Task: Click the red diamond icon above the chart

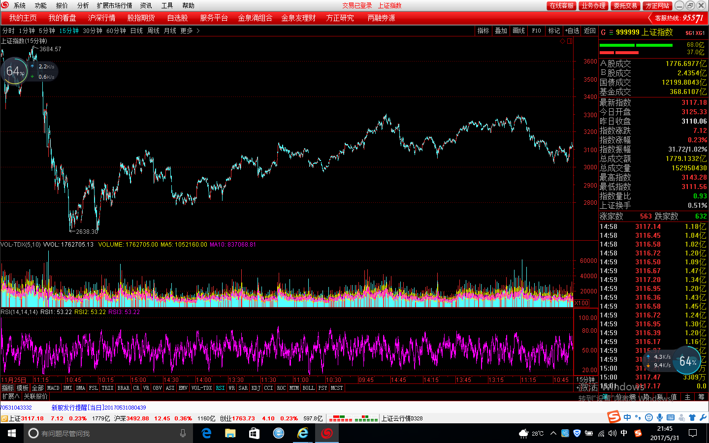Action: tap(562, 41)
